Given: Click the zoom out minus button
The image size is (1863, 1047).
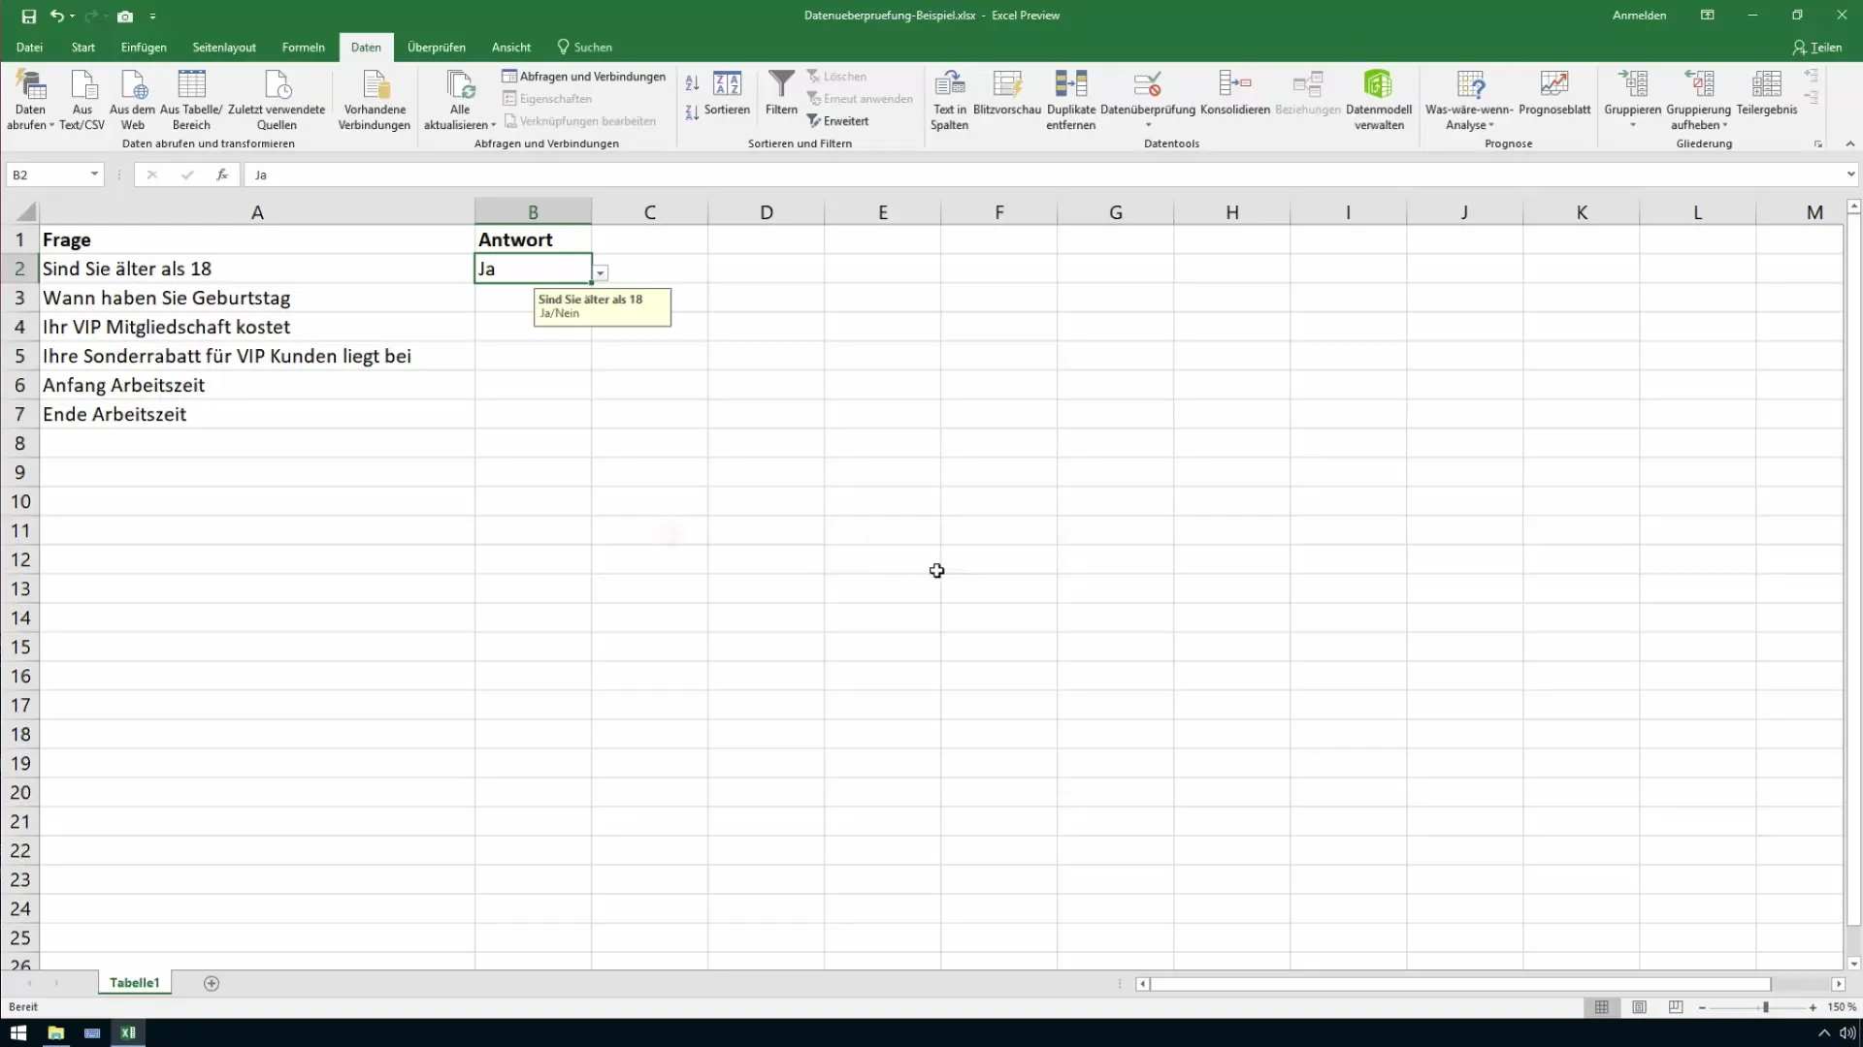Looking at the screenshot, I should (1702, 1008).
